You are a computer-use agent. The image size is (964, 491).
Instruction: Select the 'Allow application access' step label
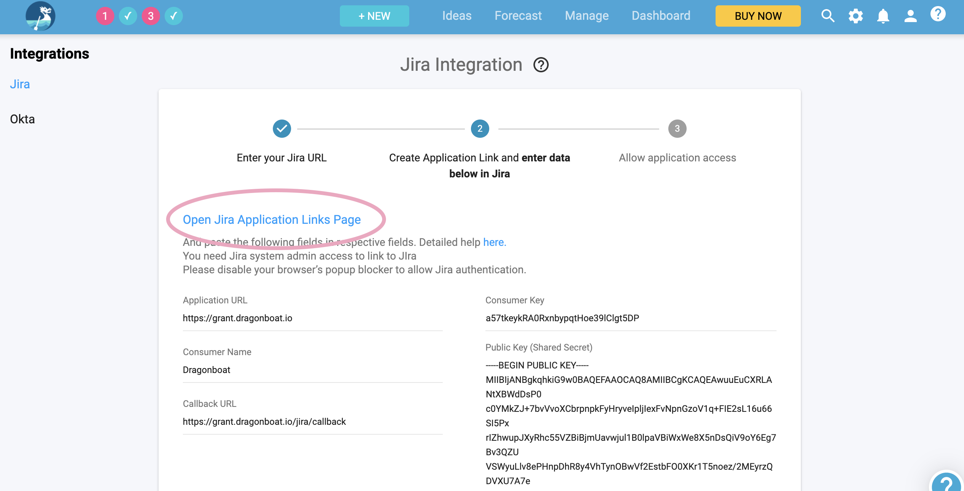pos(677,158)
